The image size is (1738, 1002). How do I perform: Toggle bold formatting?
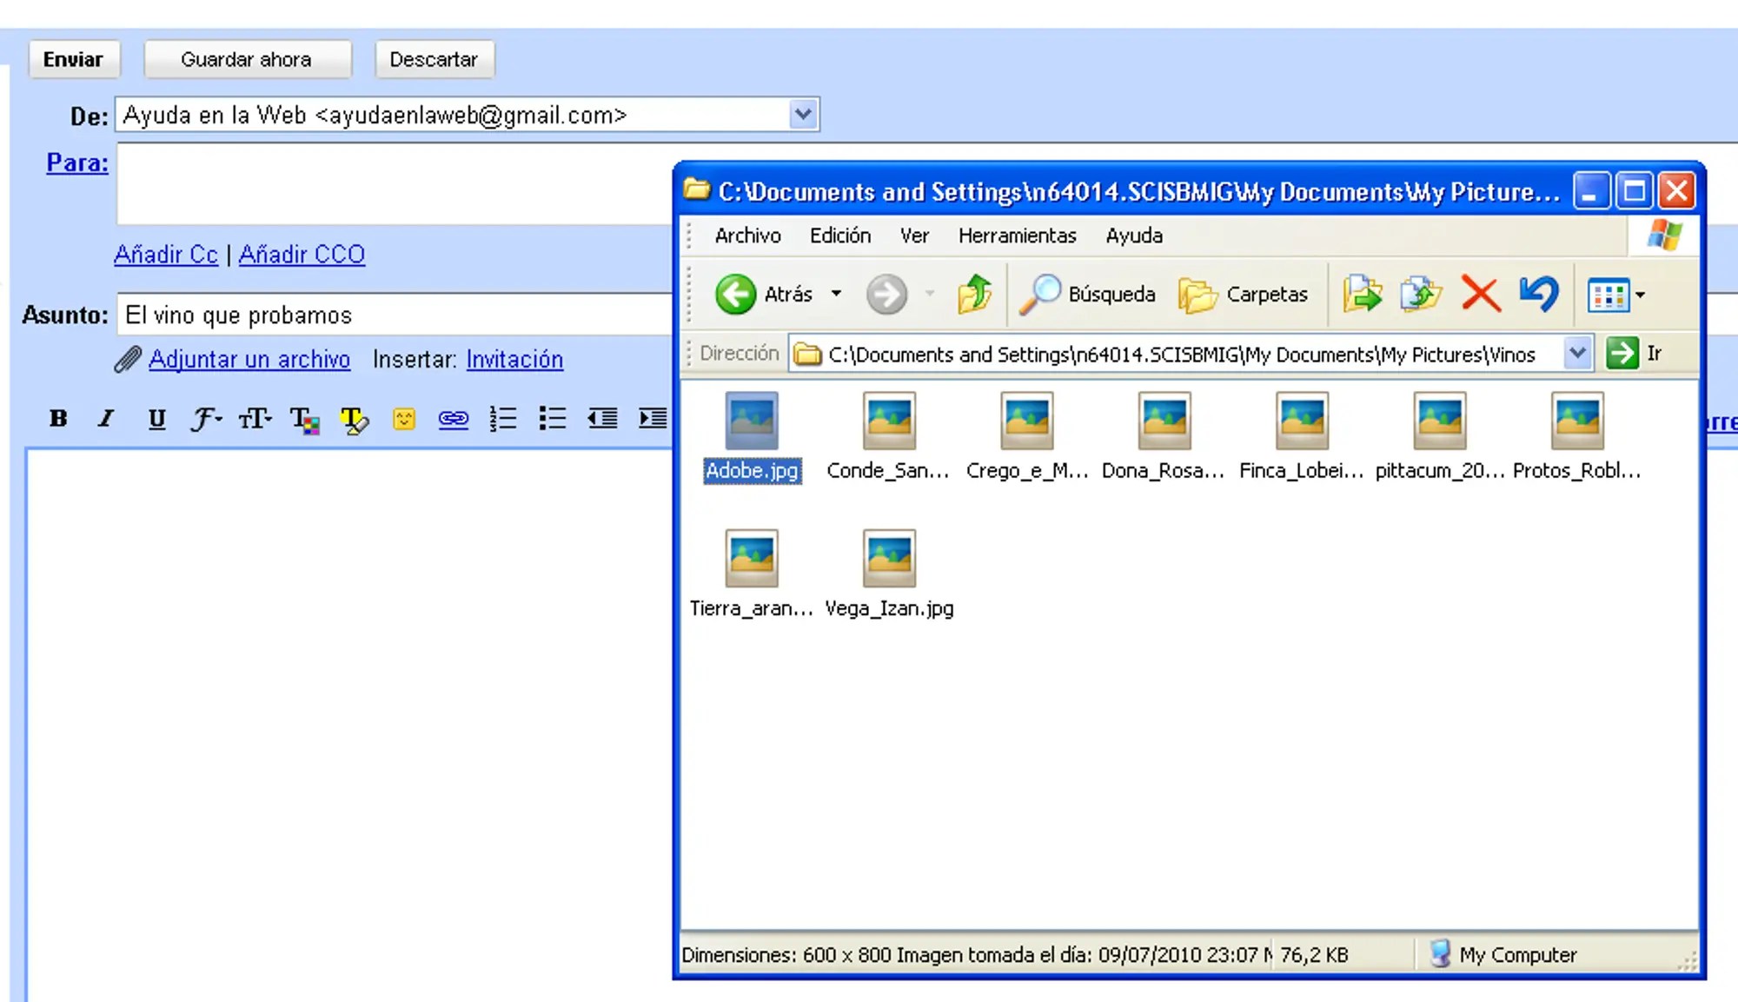click(x=58, y=419)
